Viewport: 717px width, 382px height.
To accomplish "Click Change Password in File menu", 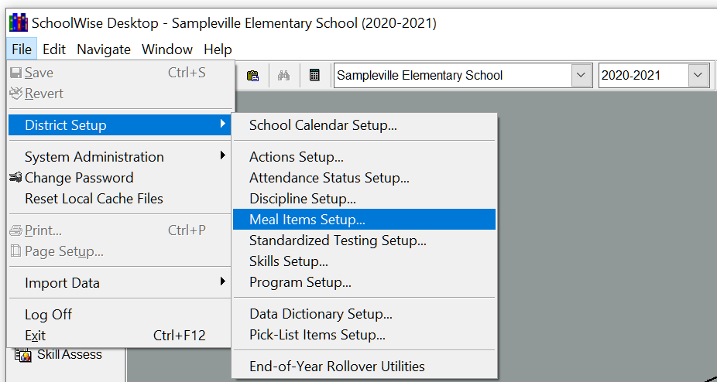I will click(120, 178).
